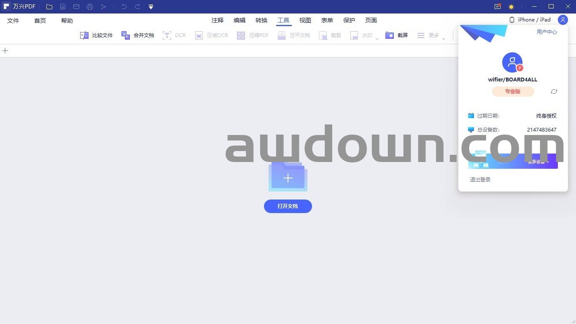Click the open folder icon in title bar
Screen dimensions: 576x324
[x=49, y=7]
